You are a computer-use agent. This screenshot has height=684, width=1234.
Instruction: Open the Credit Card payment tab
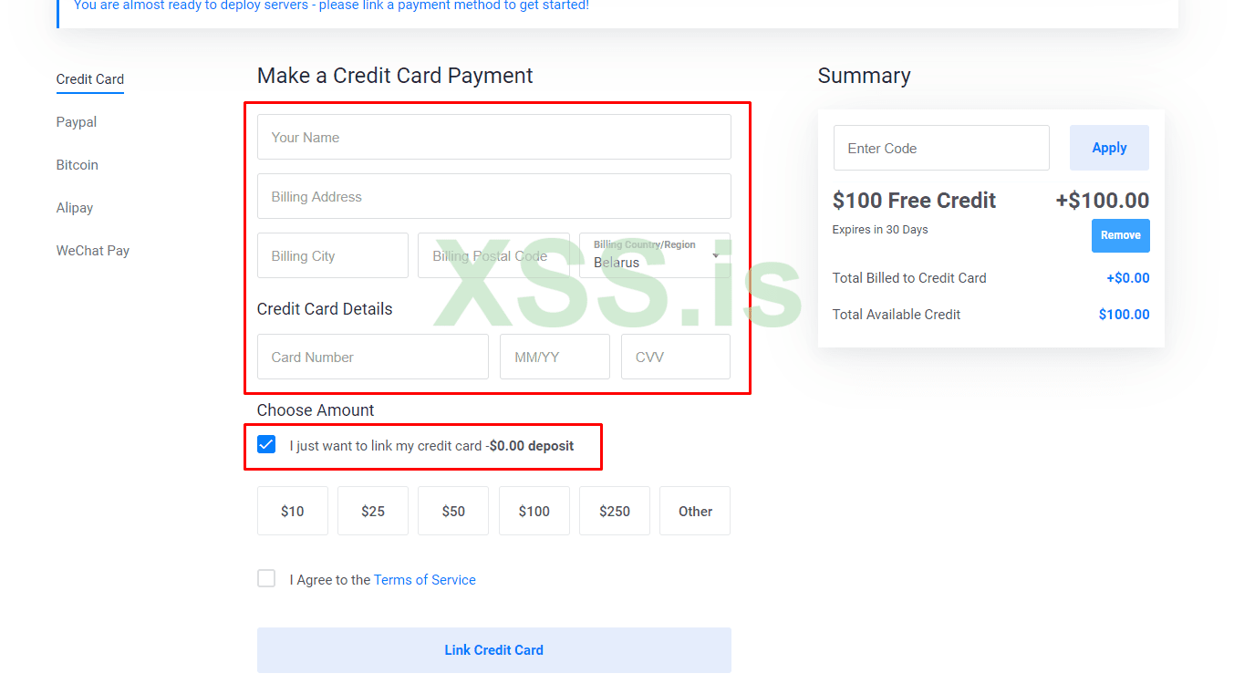[x=89, y=79]
